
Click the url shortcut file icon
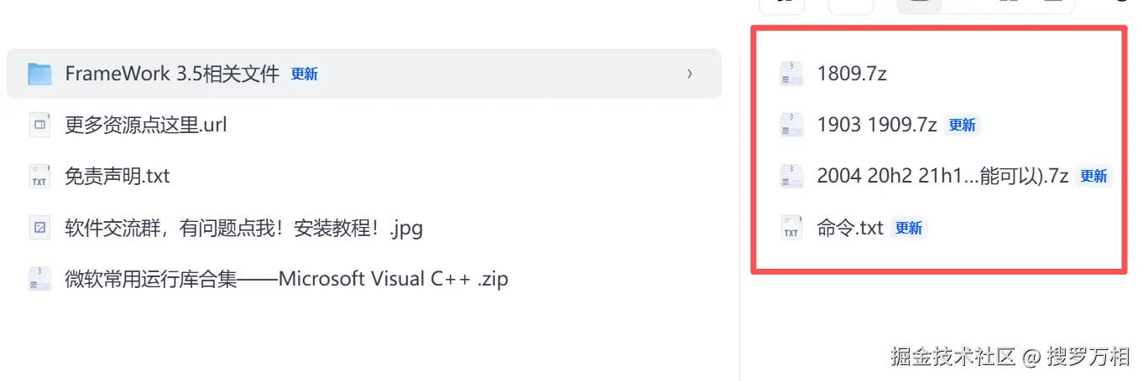(39, 126)
